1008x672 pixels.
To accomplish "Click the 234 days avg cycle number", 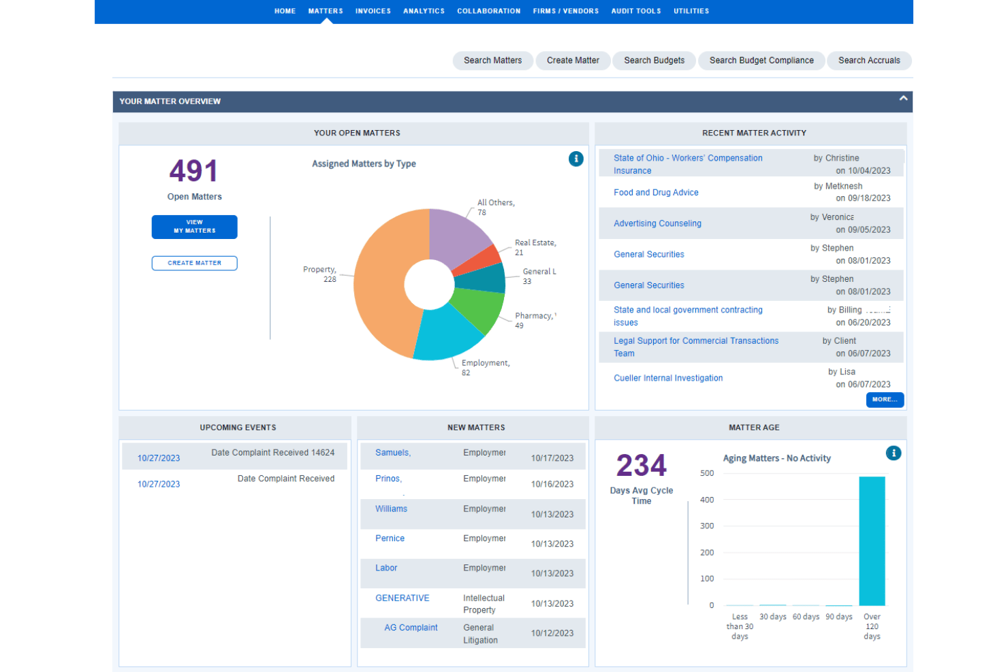I will (x=641, y=466).
